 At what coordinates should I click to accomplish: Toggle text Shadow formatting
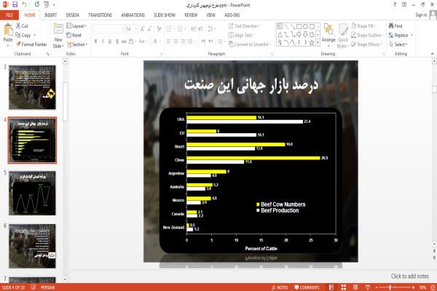(x=117, y=41)
